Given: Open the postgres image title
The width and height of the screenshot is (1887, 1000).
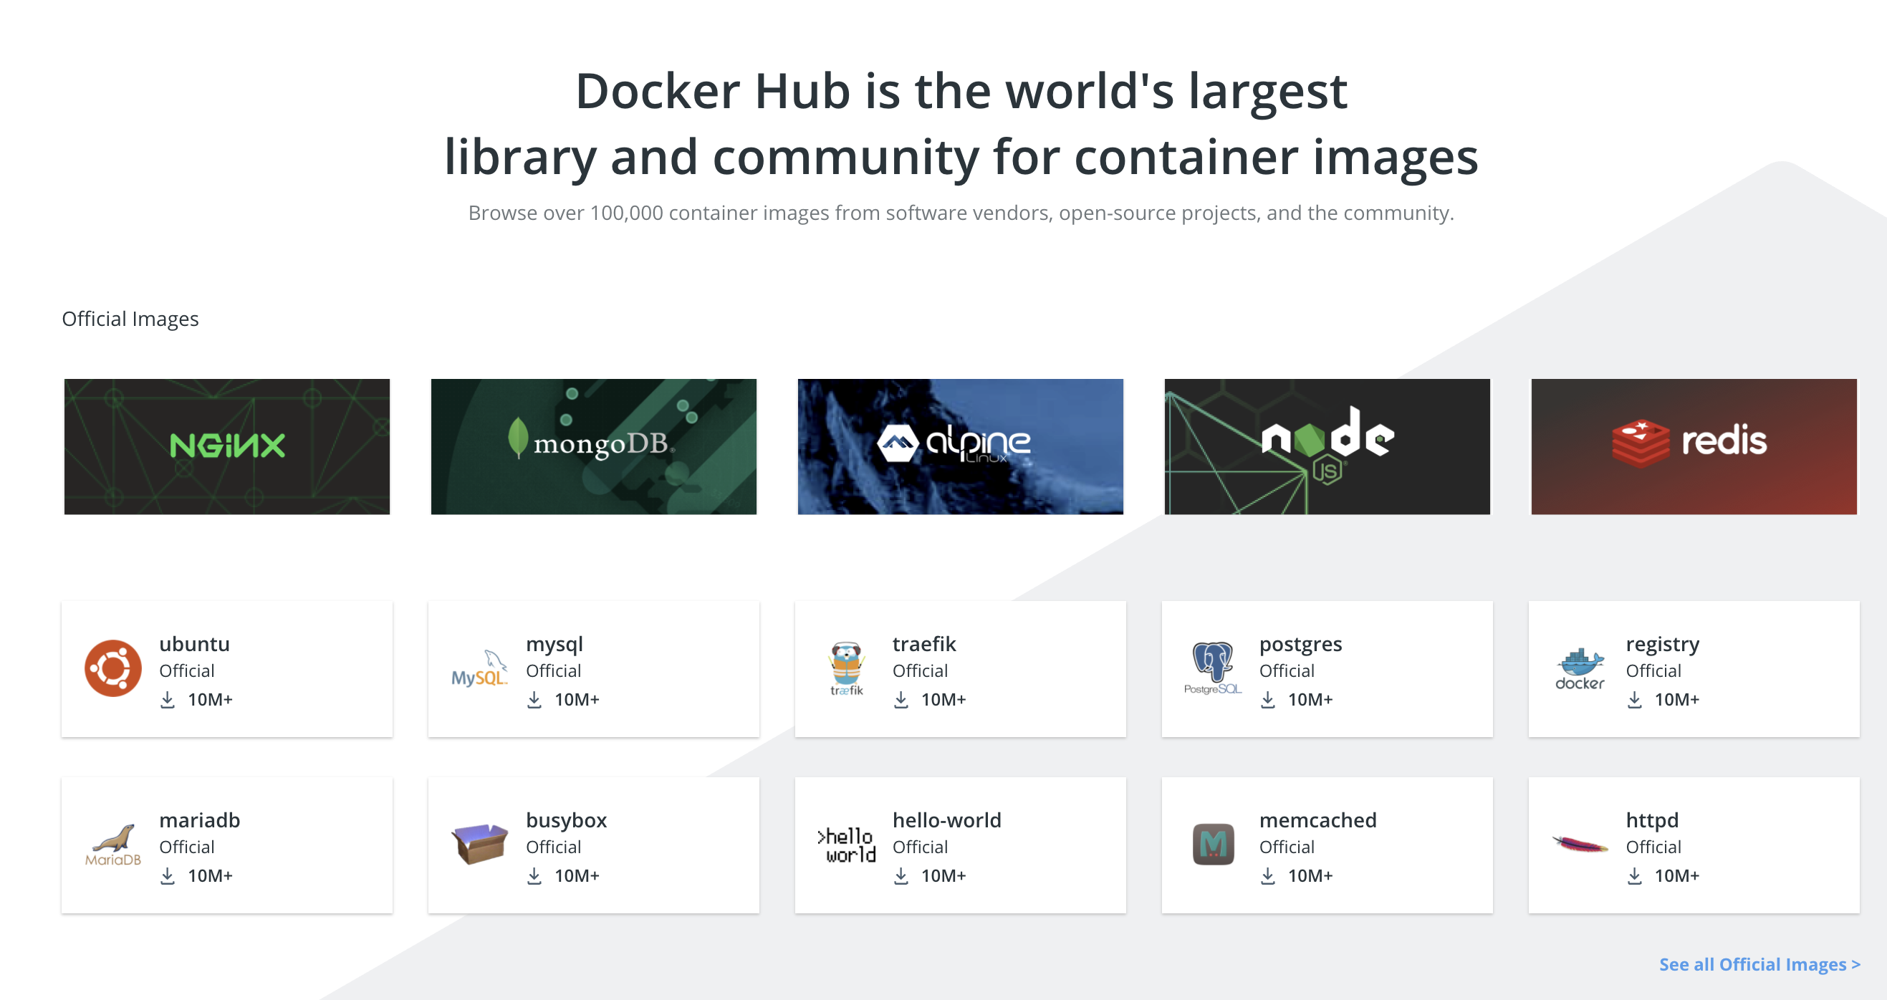Looking at the screenshot, I should [1301, 645].
